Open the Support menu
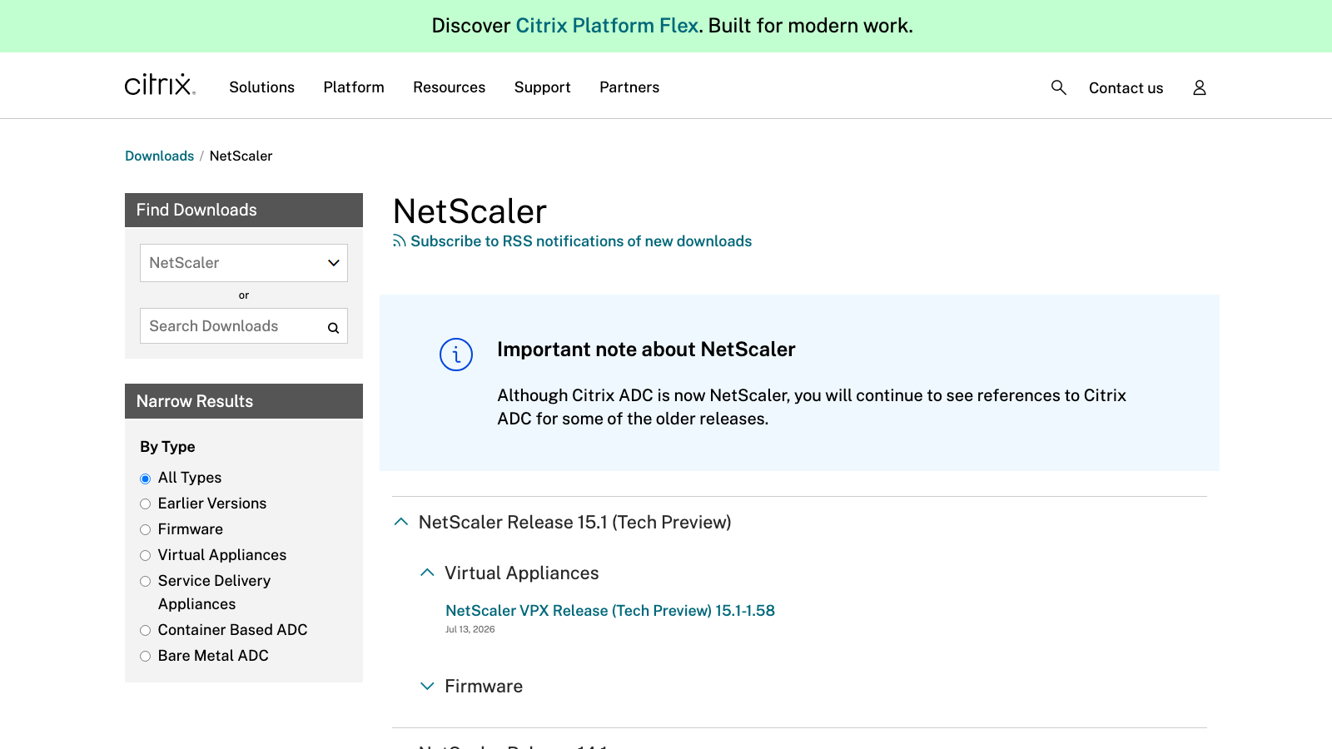The image size is (1332, 749). pyautogui.click(x=542, y=87)
